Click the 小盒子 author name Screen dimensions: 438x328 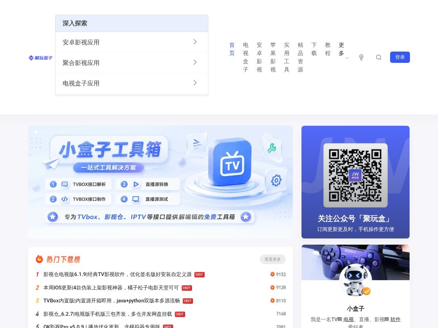click(356, 309)
